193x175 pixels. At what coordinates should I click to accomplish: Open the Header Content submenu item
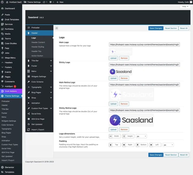pyautogui.click(x=38, y=42)
